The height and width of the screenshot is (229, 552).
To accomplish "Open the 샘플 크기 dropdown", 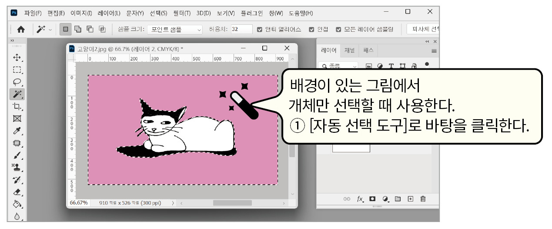I will click(175, 30).
